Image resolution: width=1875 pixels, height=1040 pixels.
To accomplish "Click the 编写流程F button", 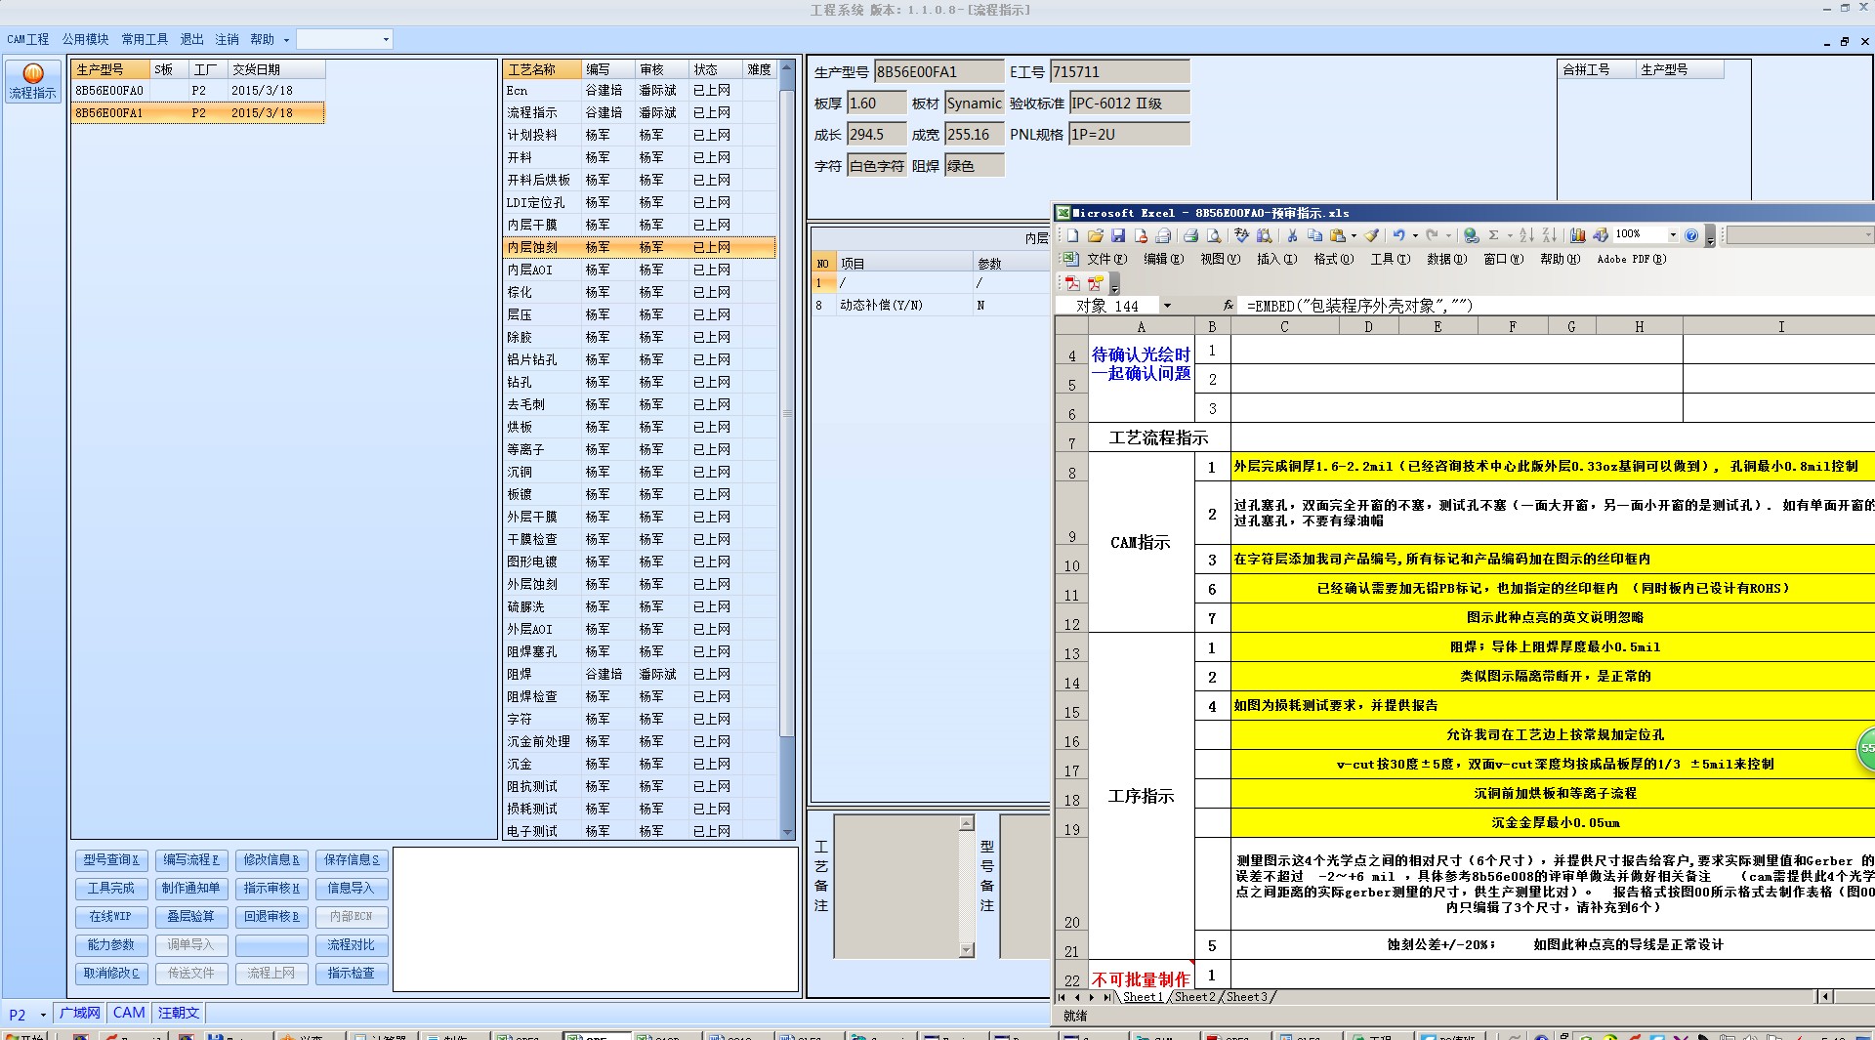I will pos(191,860).
